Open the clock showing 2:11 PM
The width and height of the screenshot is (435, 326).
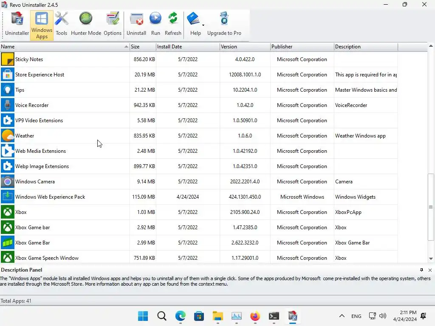[405, 316]
